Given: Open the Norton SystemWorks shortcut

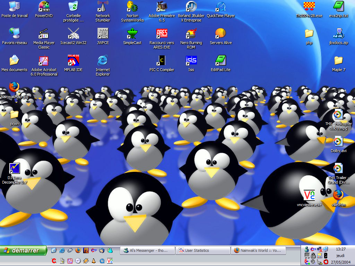Looking at the screenshot, I should point(132,7).
